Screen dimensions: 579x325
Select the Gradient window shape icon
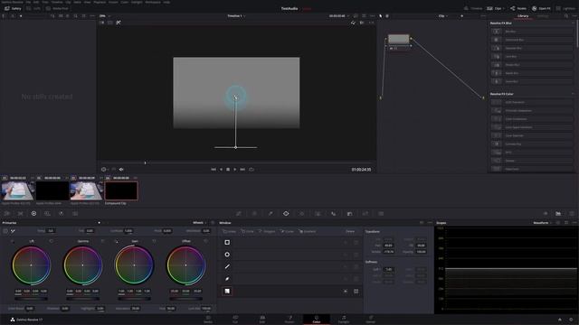coord(227,291)
